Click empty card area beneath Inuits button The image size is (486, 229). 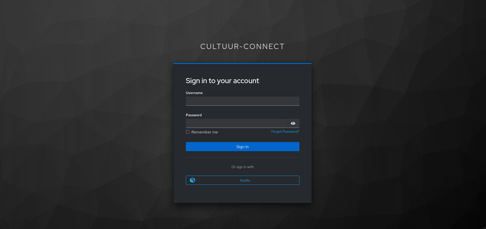[x=242, y=194]
